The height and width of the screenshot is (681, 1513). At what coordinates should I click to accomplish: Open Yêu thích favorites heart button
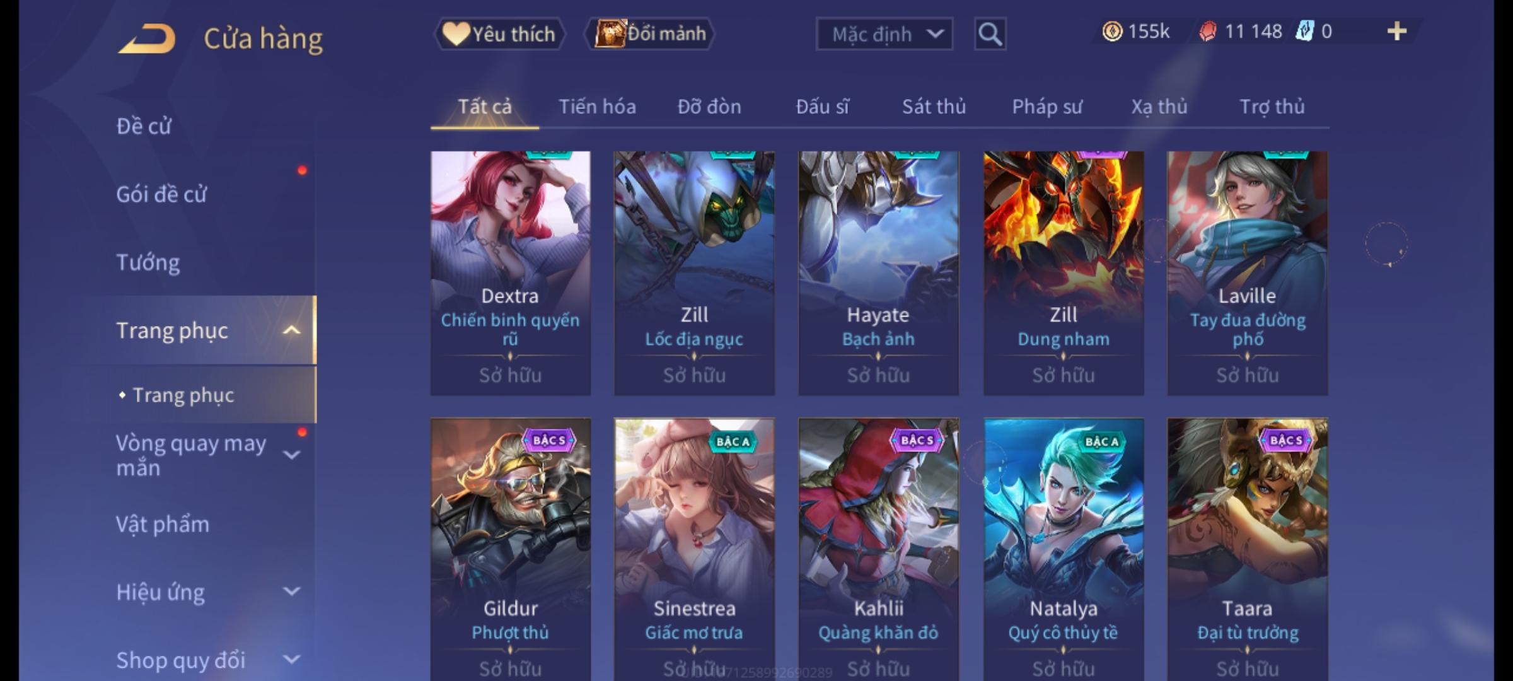[x=499, y=33]
